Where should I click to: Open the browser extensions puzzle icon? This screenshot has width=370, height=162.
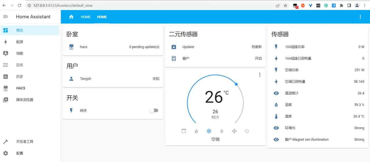click(x=341, y=5)
